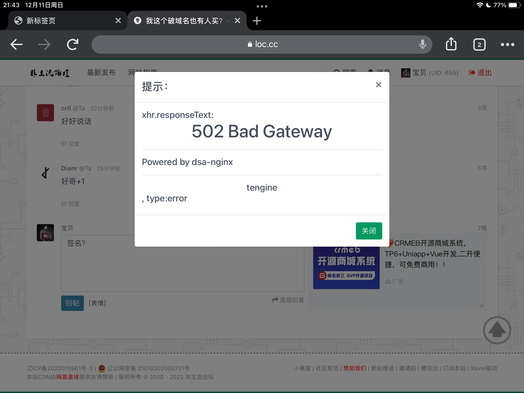524x393 pixels.
Task: Open the tab switcher showing 2 tabs
Action: pyautogui.click(x=479, y=45)
